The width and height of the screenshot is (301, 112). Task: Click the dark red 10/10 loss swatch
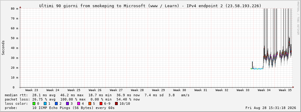click(x=116, y=104)
